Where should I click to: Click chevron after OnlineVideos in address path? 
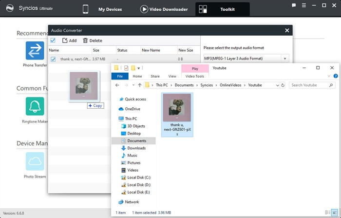click(245, 85)
